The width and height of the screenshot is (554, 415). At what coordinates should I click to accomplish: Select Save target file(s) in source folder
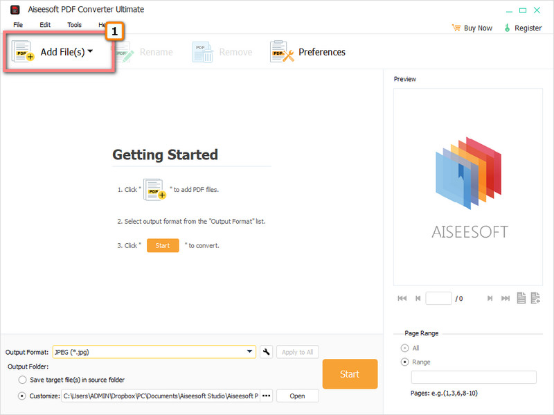point(22,380)
